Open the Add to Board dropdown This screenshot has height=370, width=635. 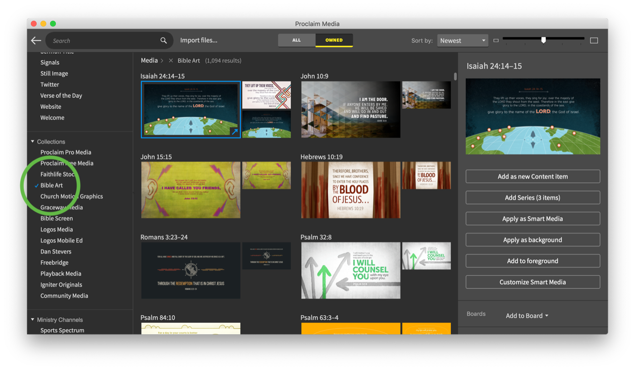tap(527, 316)
